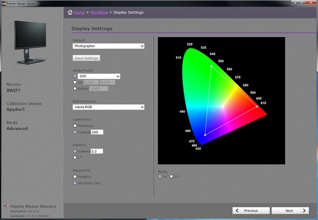Select the Kelvin white point option

pyautogui.click(x=75, y=89)
